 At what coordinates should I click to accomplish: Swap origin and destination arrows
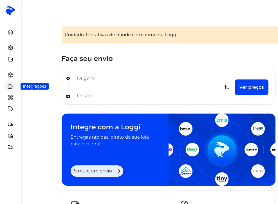227,87
